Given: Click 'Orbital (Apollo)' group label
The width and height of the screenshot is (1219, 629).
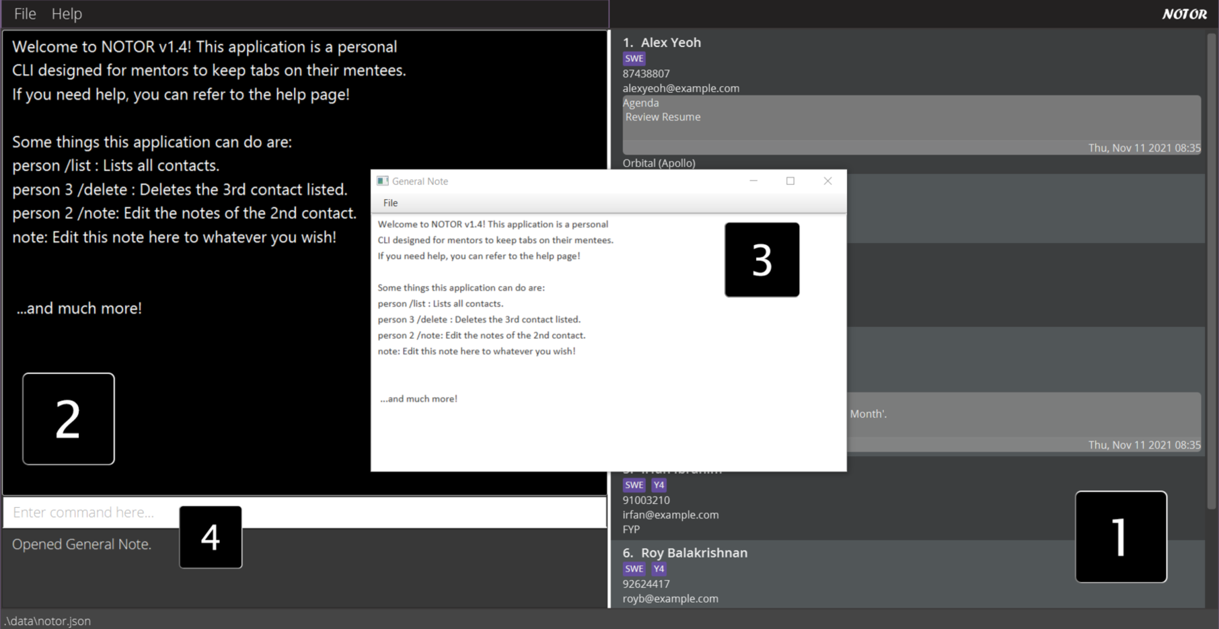Looking at the screenshot, I should [x=659, y=163].
